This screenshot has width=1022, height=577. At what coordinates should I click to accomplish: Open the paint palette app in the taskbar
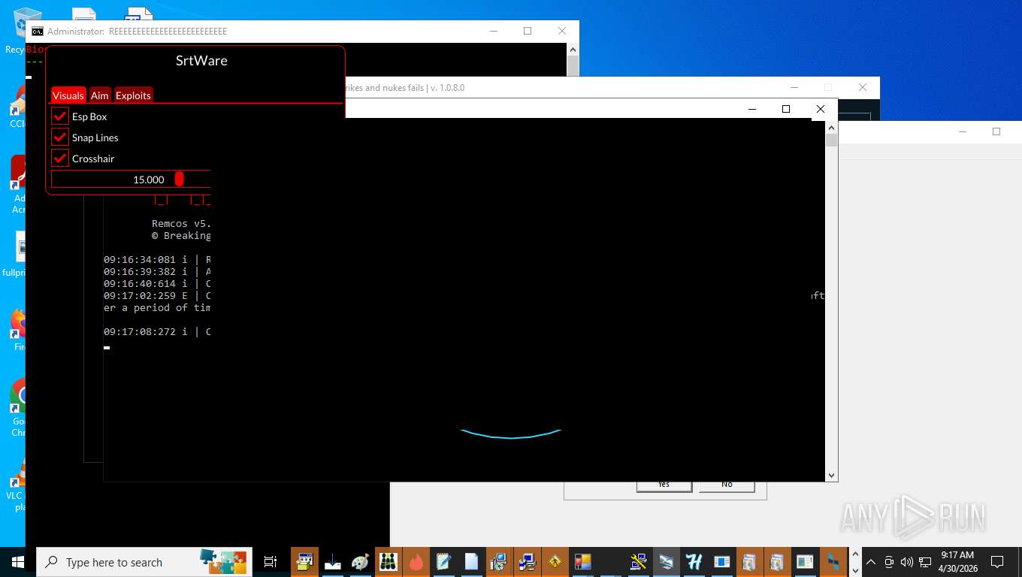click(360, 562)
